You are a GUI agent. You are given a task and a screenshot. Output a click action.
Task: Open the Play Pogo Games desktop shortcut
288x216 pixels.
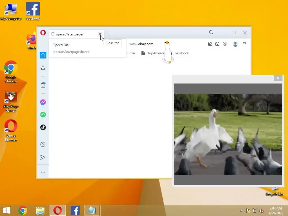click(11, 101)
